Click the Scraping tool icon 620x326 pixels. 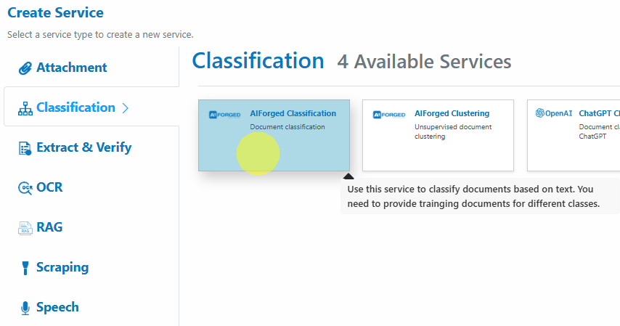[25, 268]
